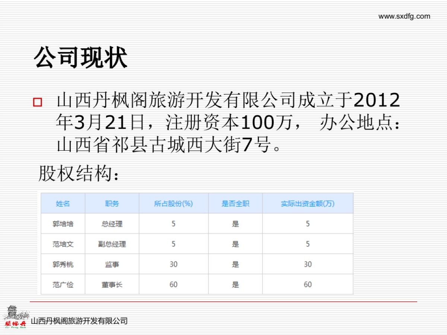This screenshot has height=335, width=447.
Task: Click the 丹枫阁 company logo
Action: pyautogui.click(x=15, y=318)
